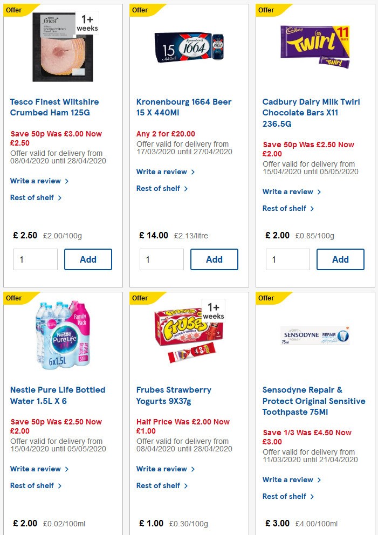Viewport: 378px width, 535px height.
Task: Click the yellow Offer badge on the Cadbury Twirl card
Action: pyautogui.click(x=265, y=10)
